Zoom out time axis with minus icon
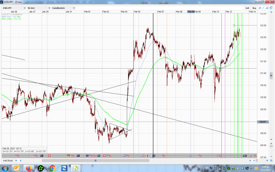 click(x=254, y=161)
